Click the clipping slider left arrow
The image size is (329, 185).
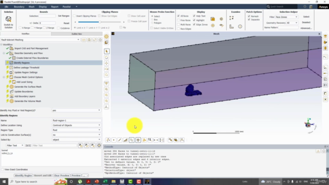(76, 22)
